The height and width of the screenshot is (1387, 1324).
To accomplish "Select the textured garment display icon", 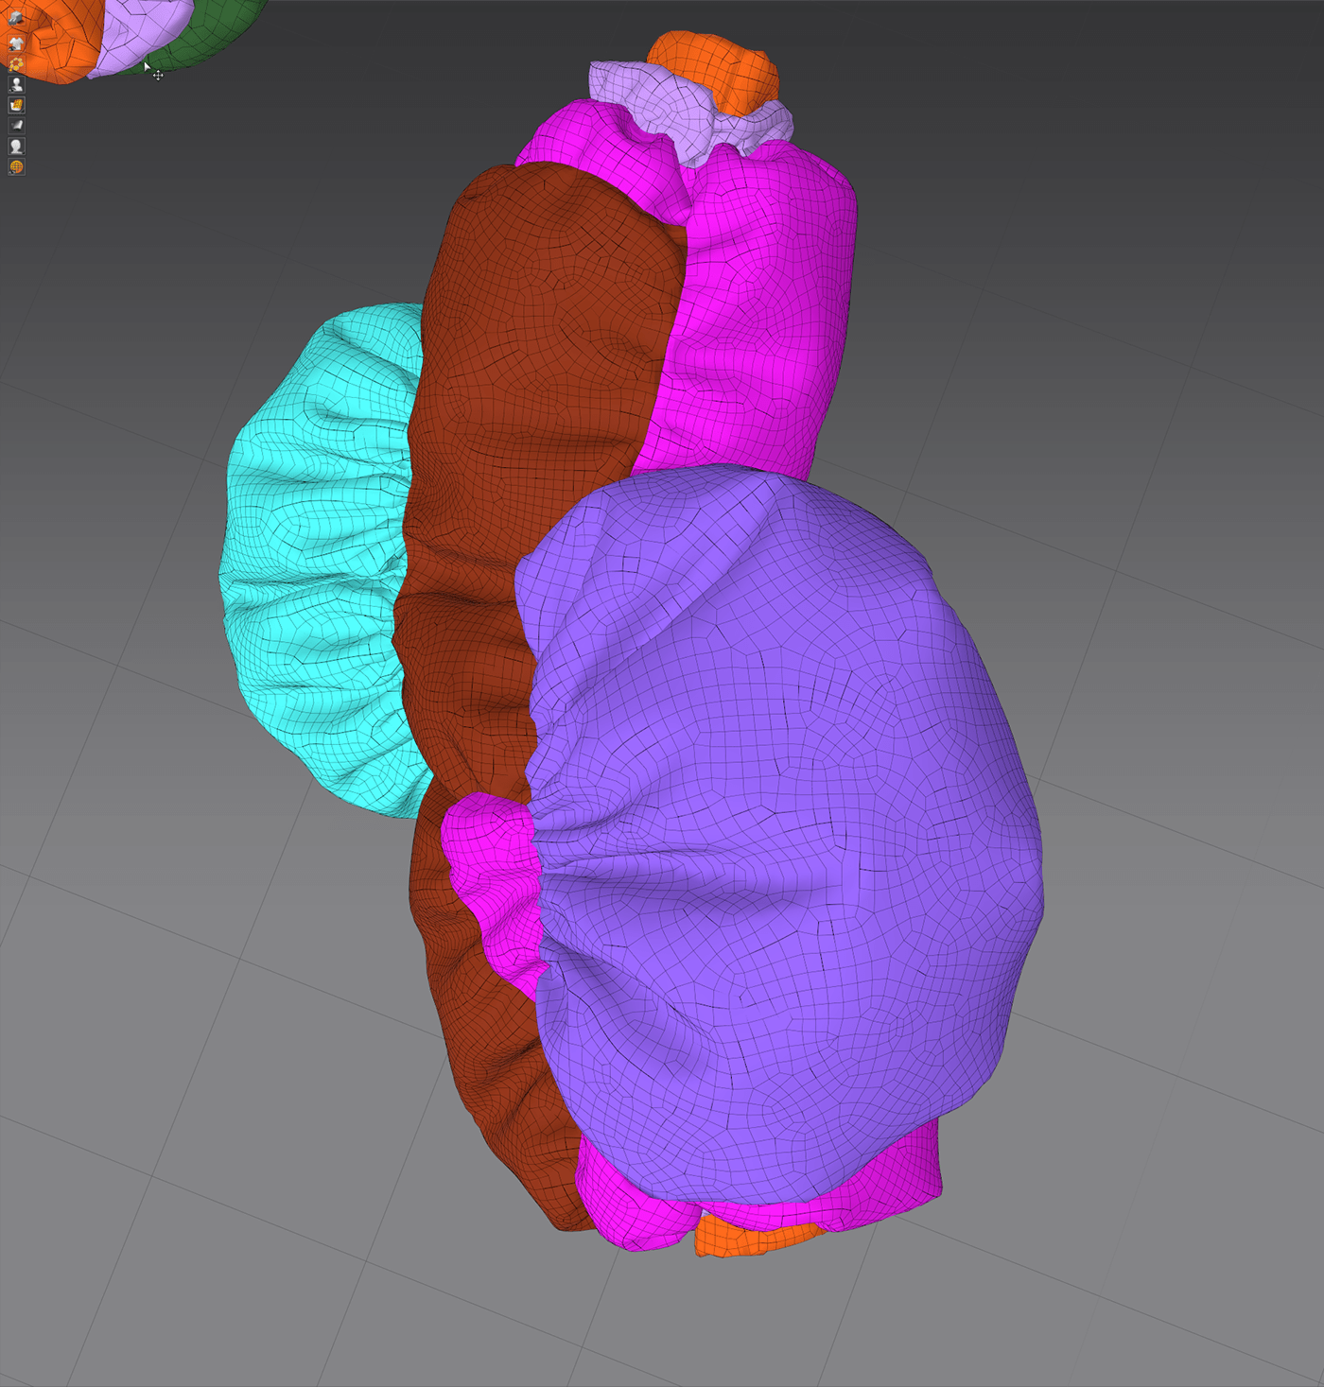I will pos(16,104).
